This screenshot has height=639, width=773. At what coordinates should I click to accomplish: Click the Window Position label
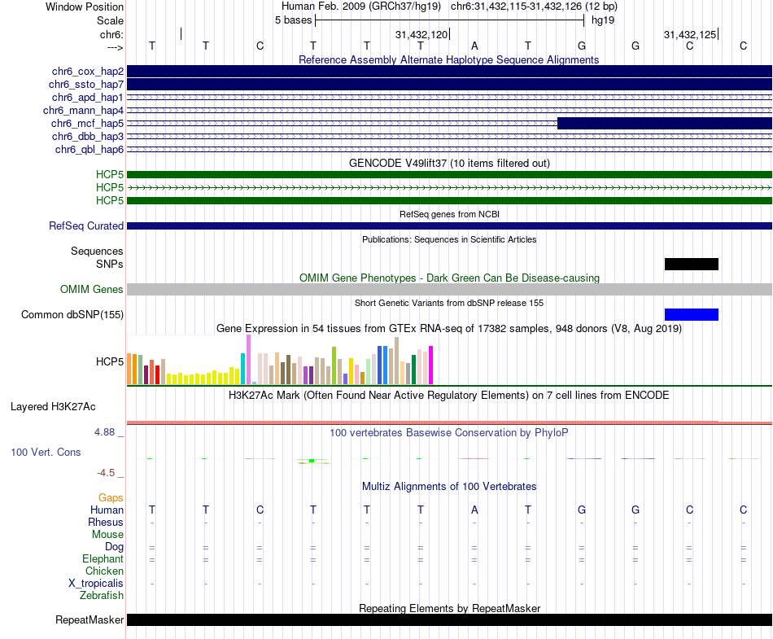click(85, 7)
